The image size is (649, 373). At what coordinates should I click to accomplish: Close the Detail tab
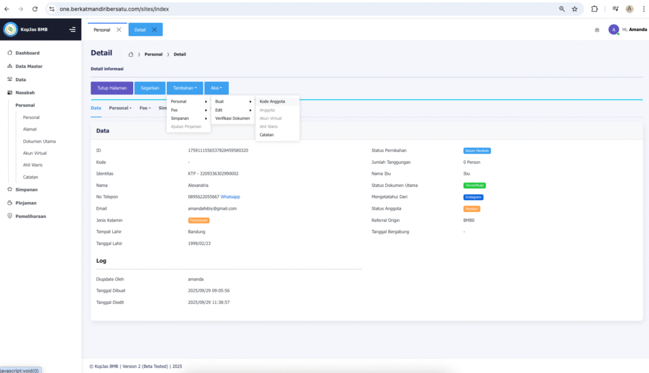pos(154,30)
